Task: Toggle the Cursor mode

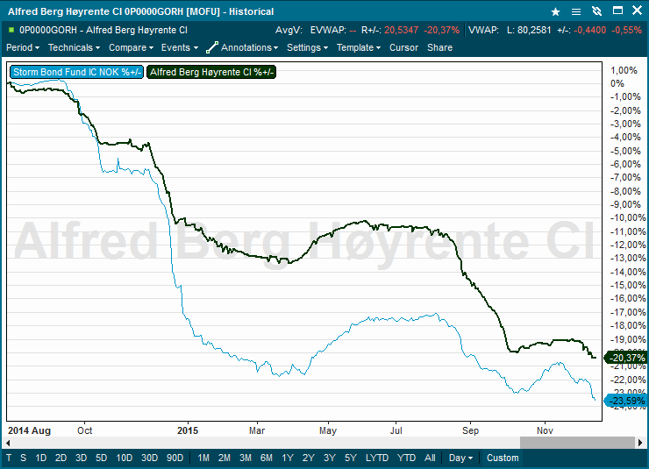Action: (x=403, y=47)
